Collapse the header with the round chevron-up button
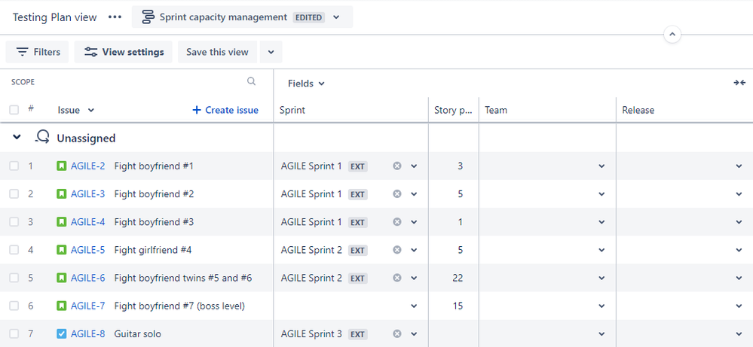Image resolution: width=753 pixels, height=347 pixels. [x=672, y=35]
